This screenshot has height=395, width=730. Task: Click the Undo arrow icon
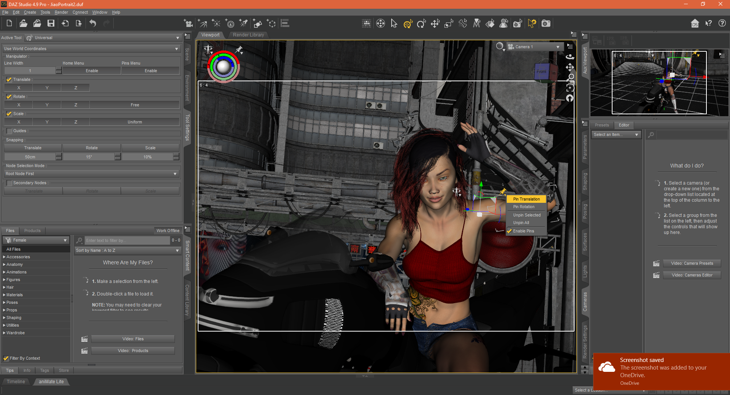[93, 24]
